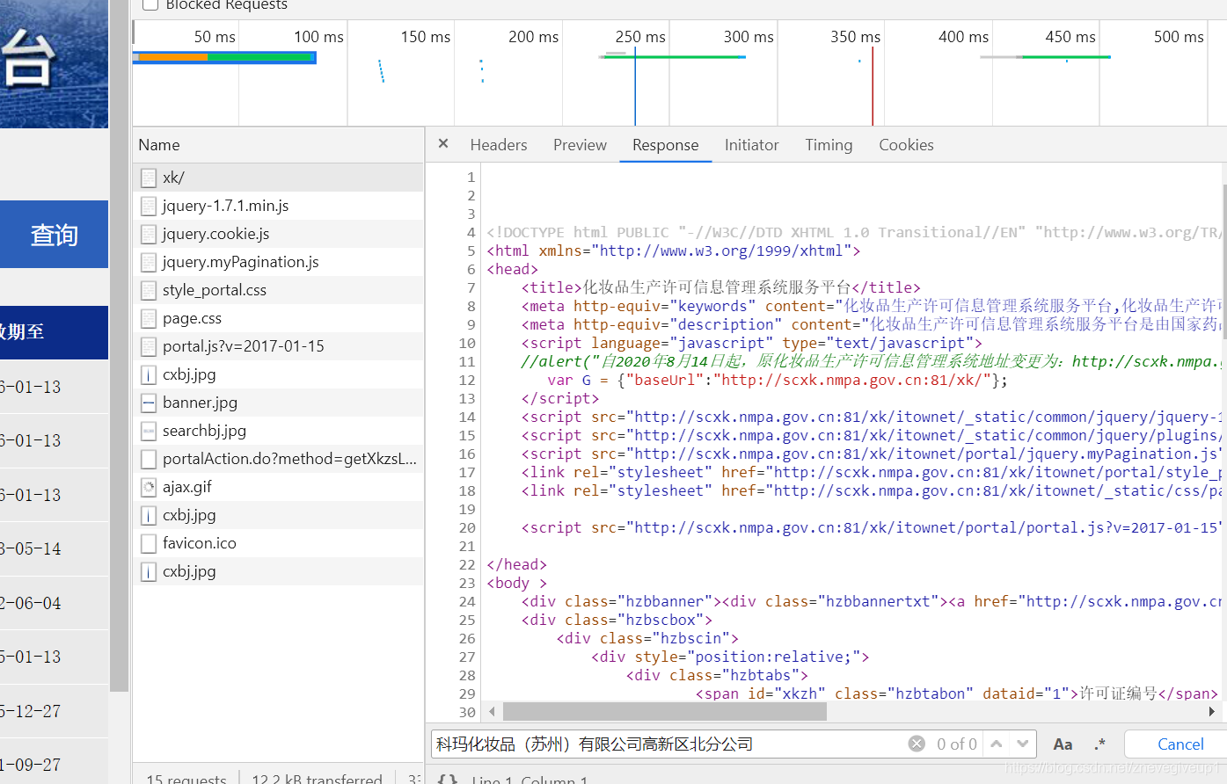Select the portalAction.do getXkzsList request
Image resolution: width=1227 pixels, height=784 pixels.
[x=278, y=459]
